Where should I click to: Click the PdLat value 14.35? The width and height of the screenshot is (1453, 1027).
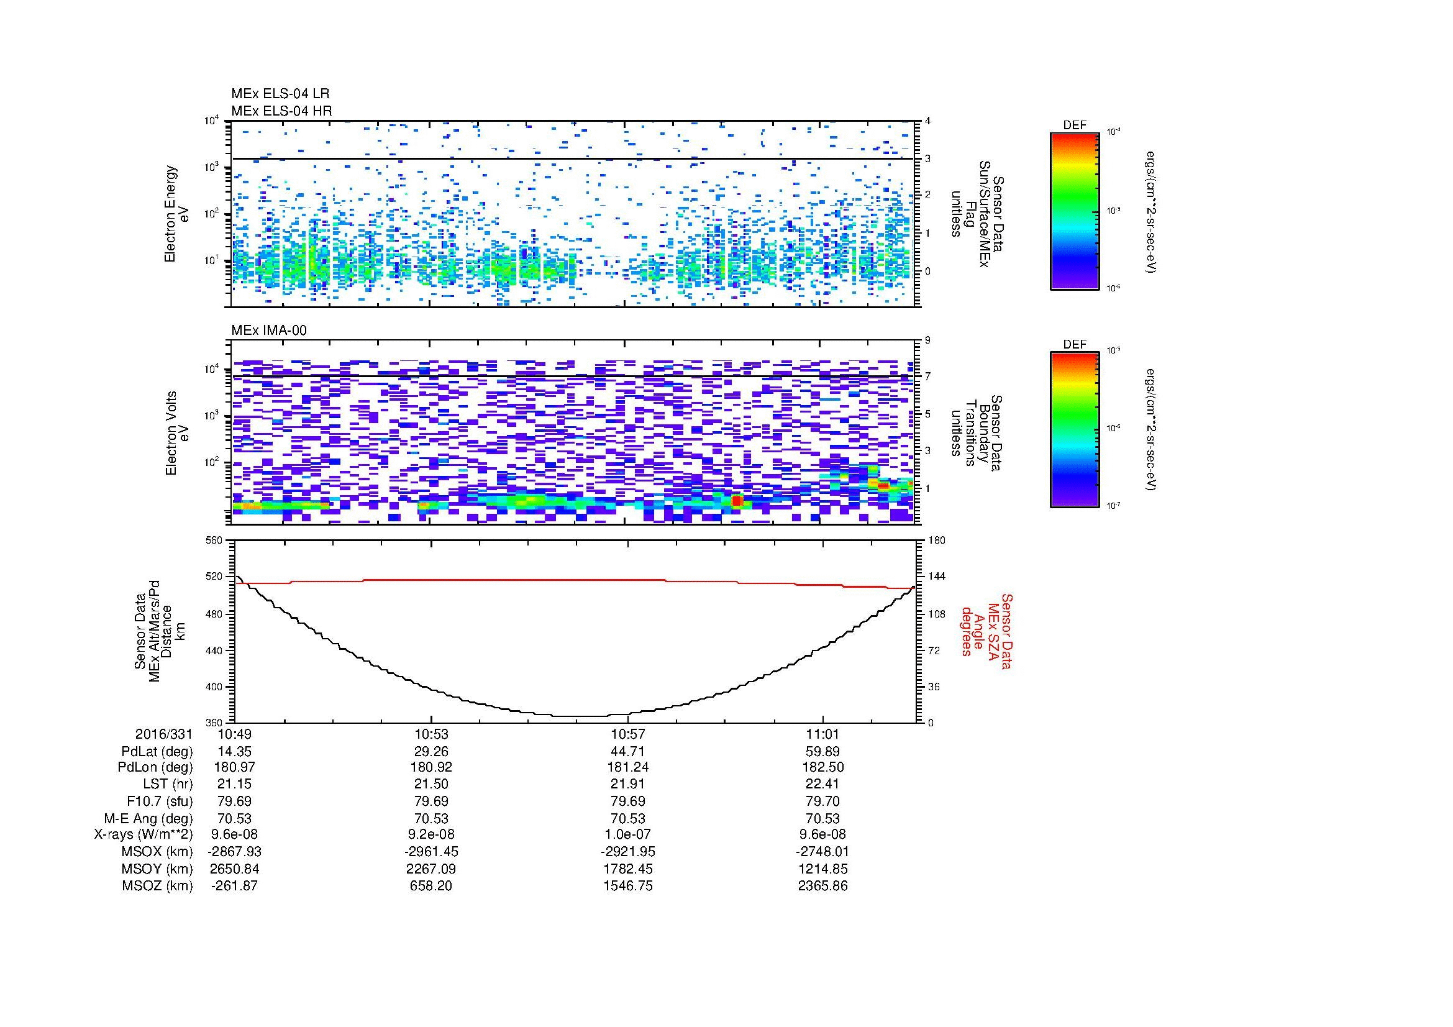click(234, 752)
